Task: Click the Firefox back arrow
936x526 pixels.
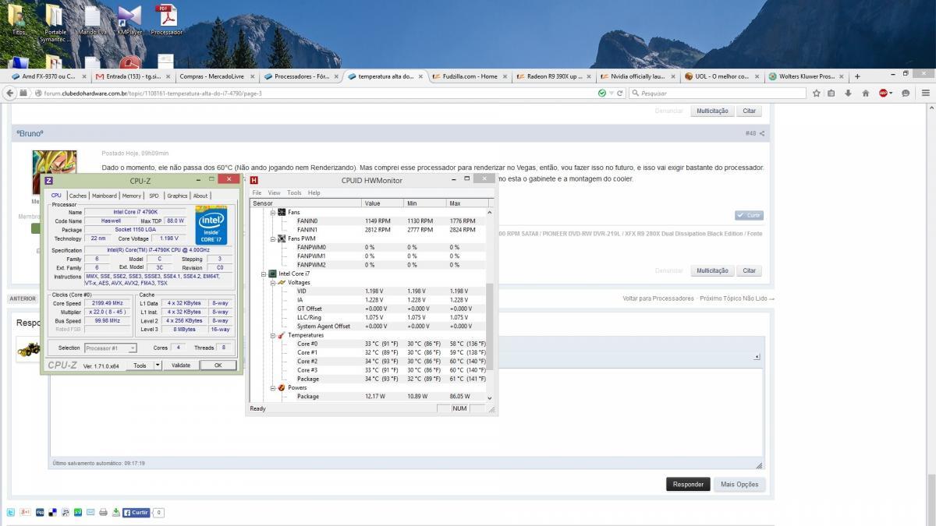Action: (x=10, y=93)
